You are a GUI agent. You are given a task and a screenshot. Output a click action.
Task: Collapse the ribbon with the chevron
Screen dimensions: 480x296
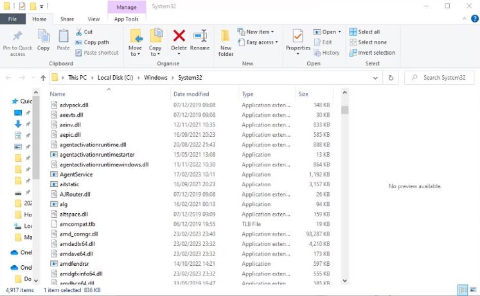click(465, 19)
